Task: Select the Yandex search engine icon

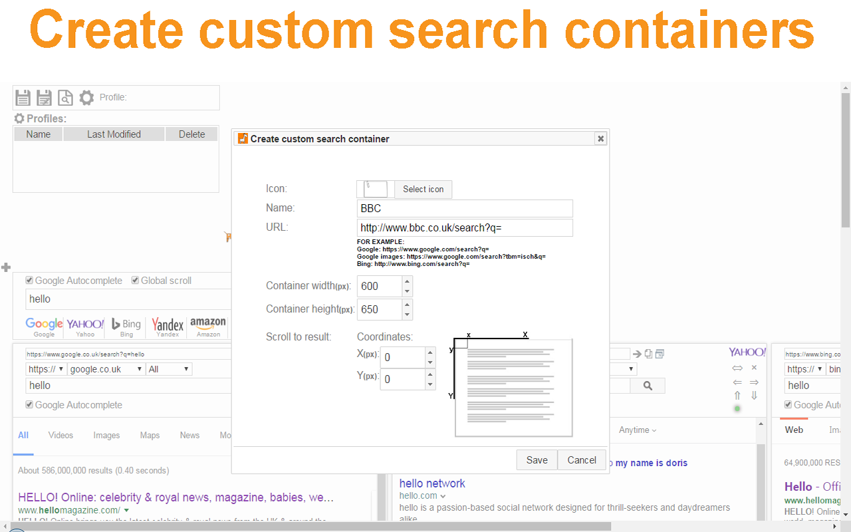Action: click(167, 326)
